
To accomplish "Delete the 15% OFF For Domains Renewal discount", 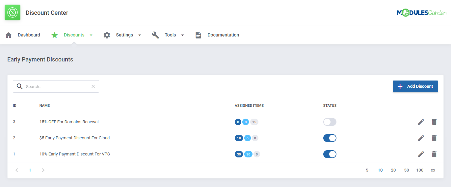I will tap(434, 122).
